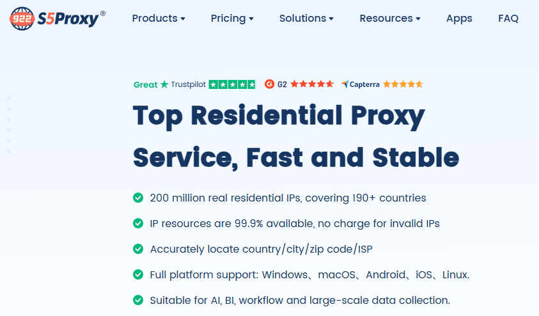This screenshot has width=539, height=316.
Task: Expand the Products dropdown arrow
Action: click(183, 19)
